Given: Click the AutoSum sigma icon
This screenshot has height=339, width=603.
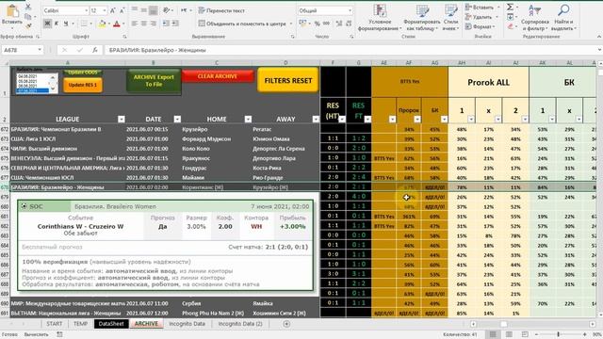Looking at the screenshot, I should pos(510,7).
